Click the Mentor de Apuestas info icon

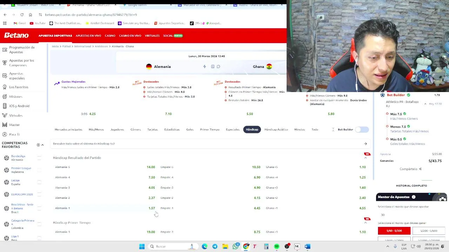[414, 197]
